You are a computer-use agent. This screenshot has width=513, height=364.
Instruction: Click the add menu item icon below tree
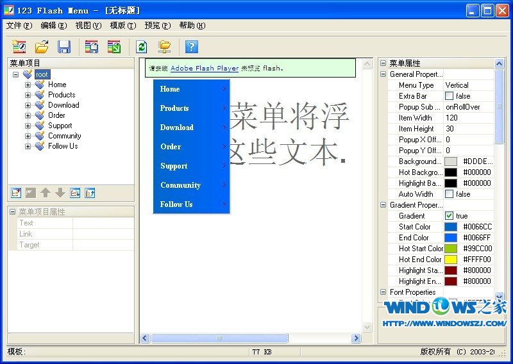coord(17,193)
